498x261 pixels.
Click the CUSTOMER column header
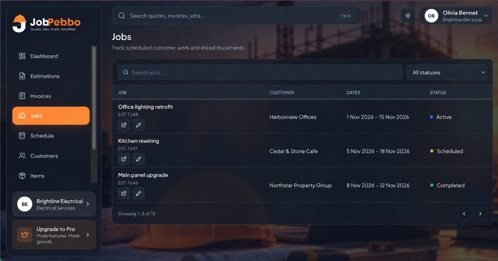(x=281, y=93)
